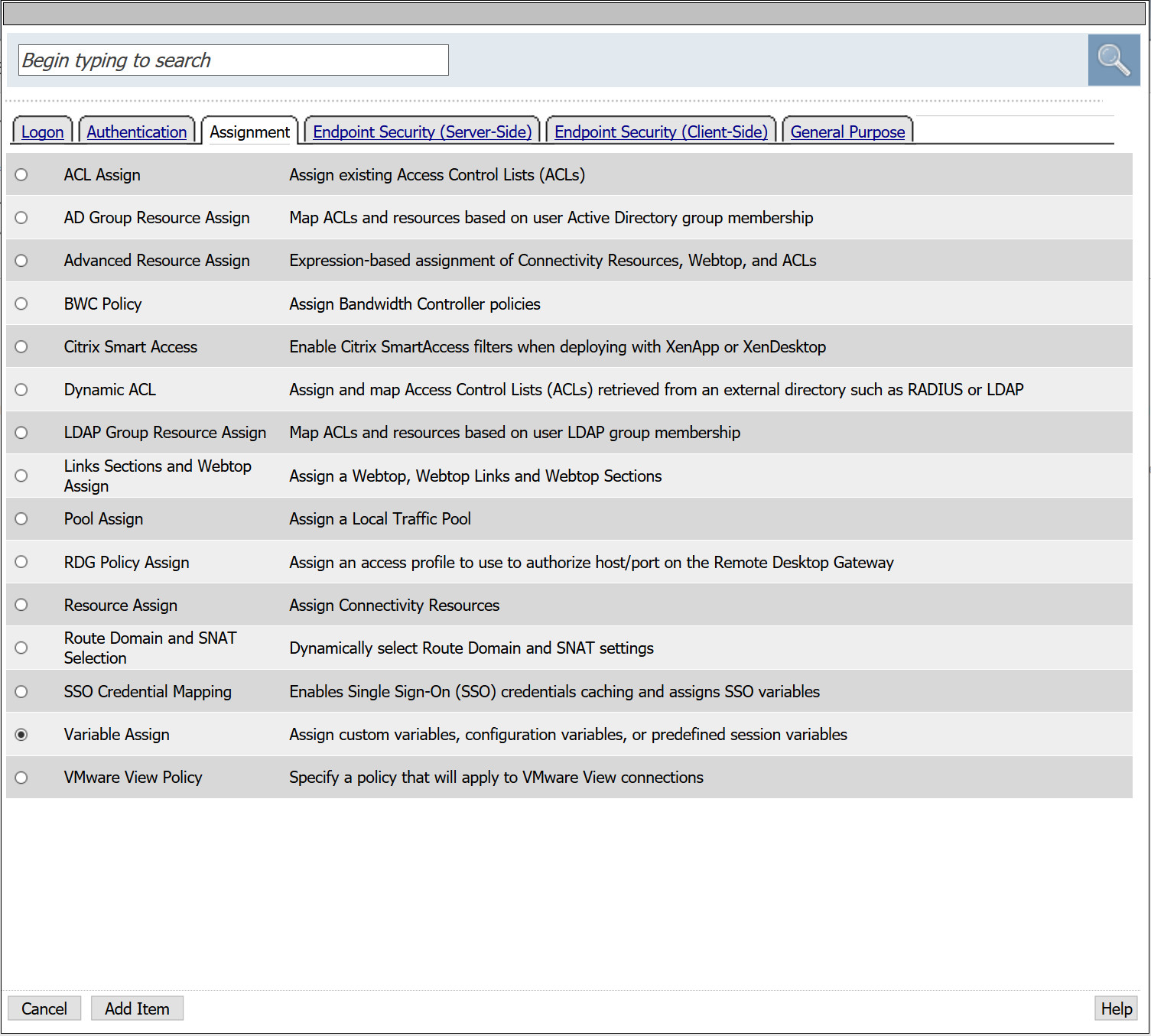The height and width of the screenshot is (1036, 1151).
Task: Click the 'Advanced Resource Assign' label
Action: (x=157, y=261)
